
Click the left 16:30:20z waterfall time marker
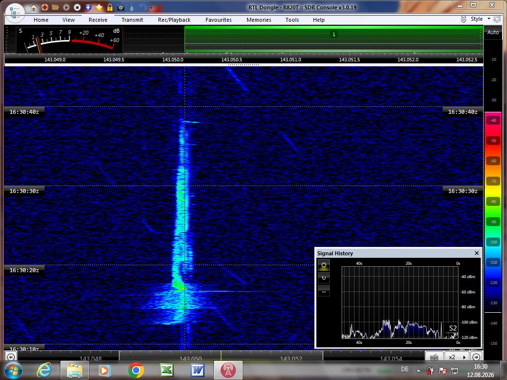click(24, 270)
